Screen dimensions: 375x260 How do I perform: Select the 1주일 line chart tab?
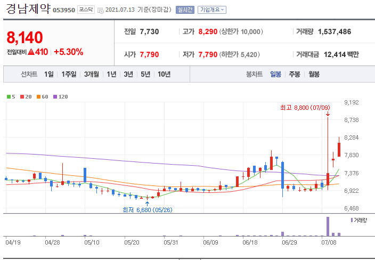tap(69, 74)
